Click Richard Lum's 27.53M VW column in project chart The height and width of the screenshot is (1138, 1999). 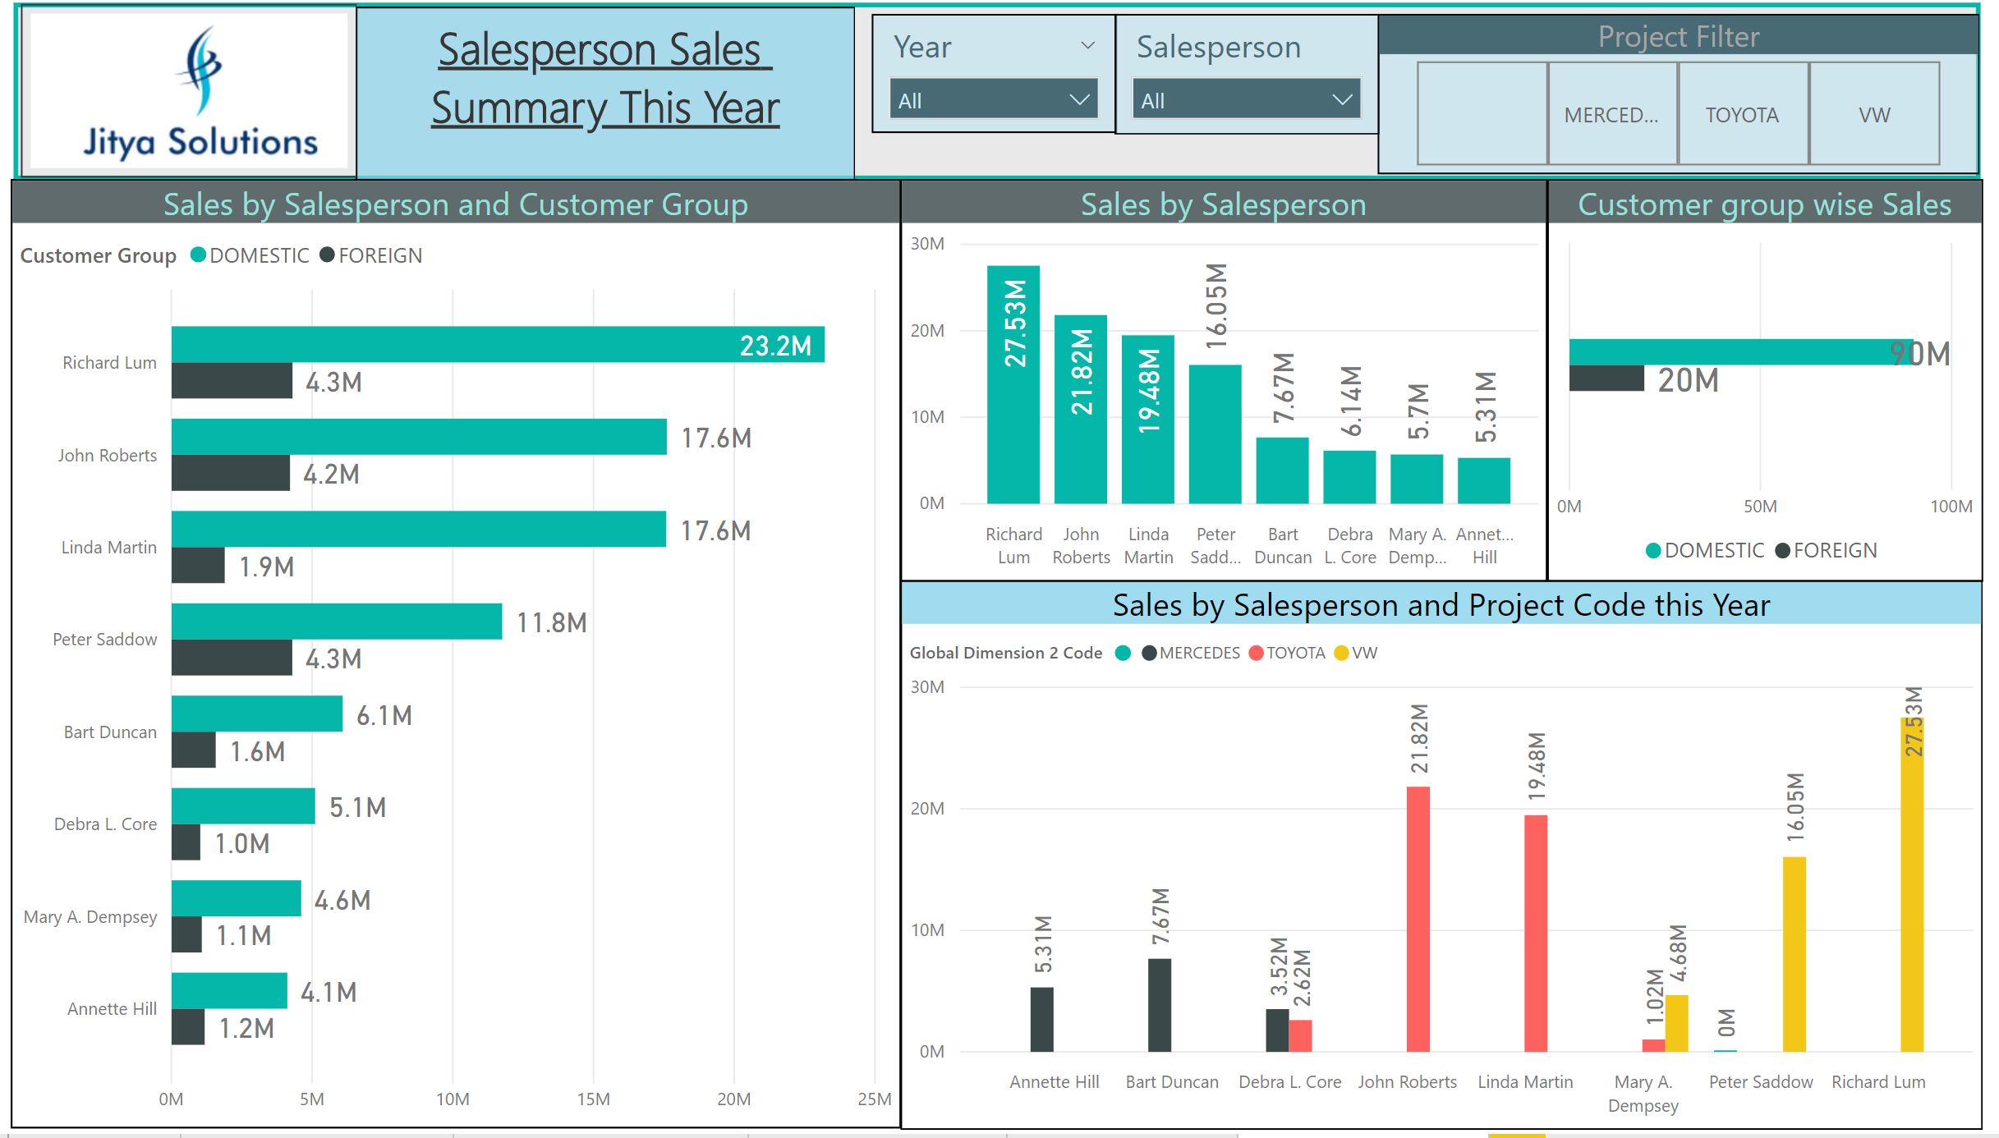click(1913, 884)
